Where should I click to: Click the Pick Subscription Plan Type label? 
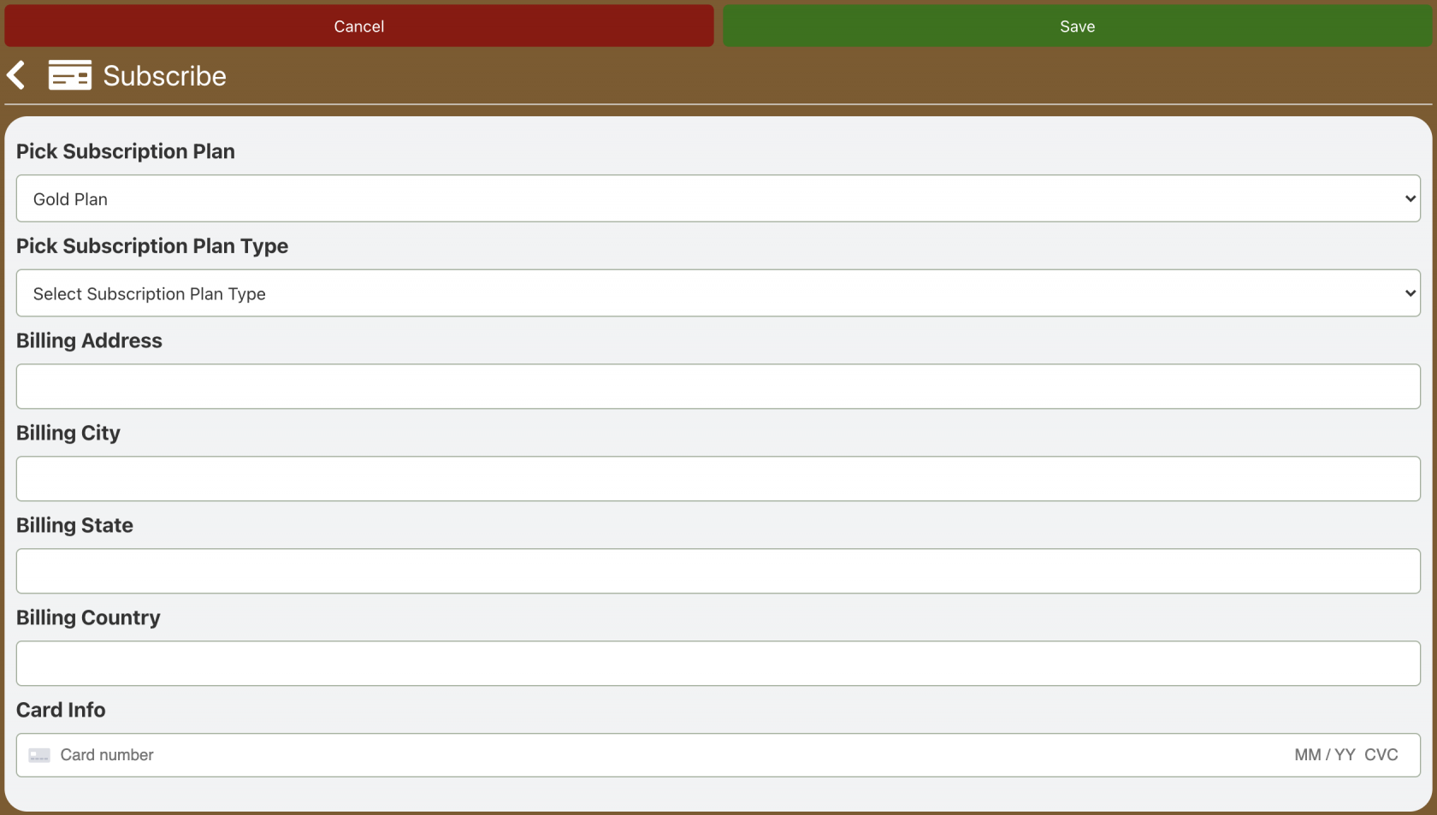[x=152, y=246]
